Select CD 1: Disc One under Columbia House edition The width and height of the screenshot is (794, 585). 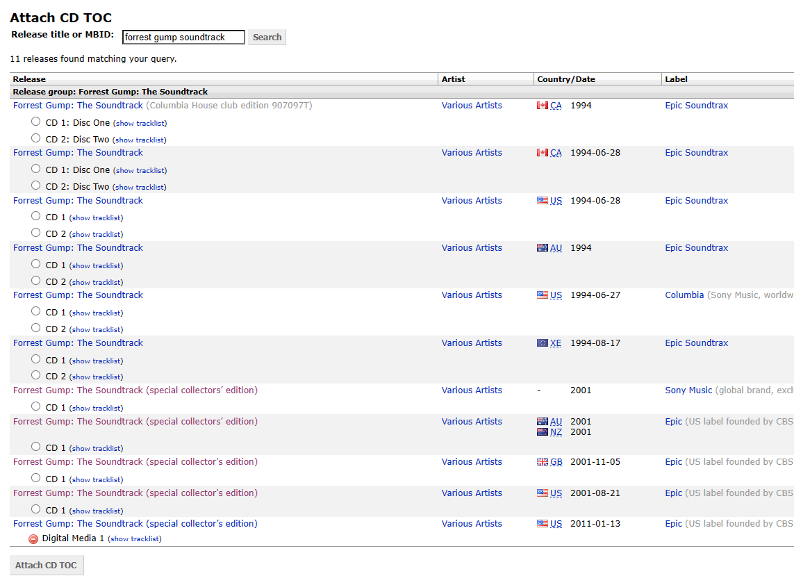pyautogui.click(x=35, y=122)
